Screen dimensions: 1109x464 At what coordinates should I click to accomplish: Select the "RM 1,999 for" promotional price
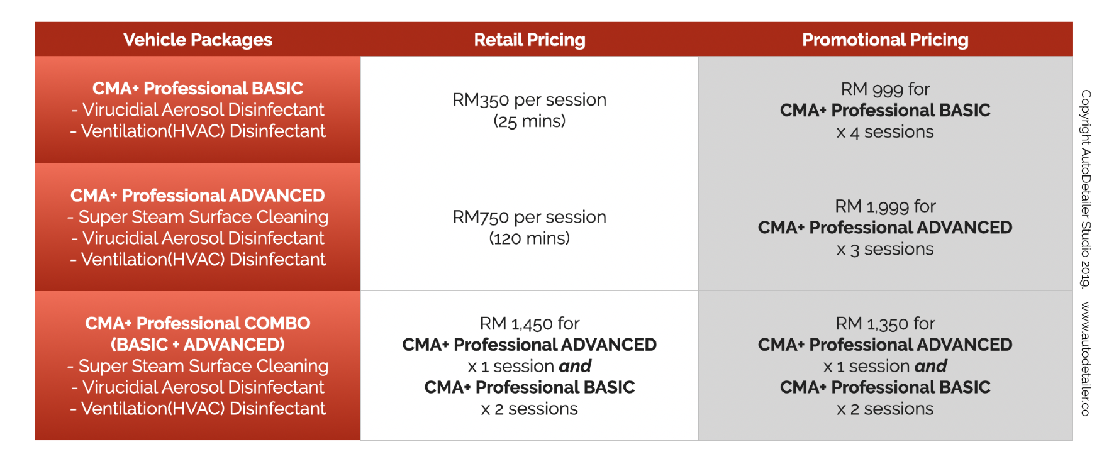pyautogui.click(x=885, y=206)
